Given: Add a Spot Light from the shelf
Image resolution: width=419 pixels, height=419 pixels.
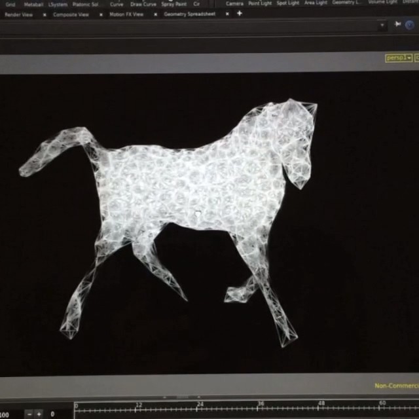Looking at the screenshot, I should coord(287,3).
